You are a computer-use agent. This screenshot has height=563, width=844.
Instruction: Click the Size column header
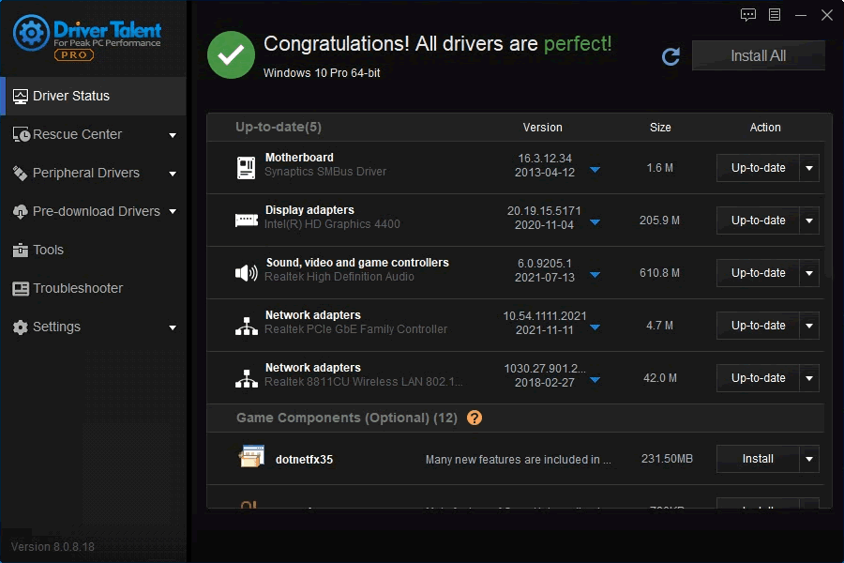pos(660,128)
